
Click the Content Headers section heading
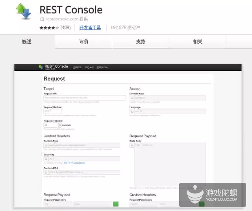[57, 136]
